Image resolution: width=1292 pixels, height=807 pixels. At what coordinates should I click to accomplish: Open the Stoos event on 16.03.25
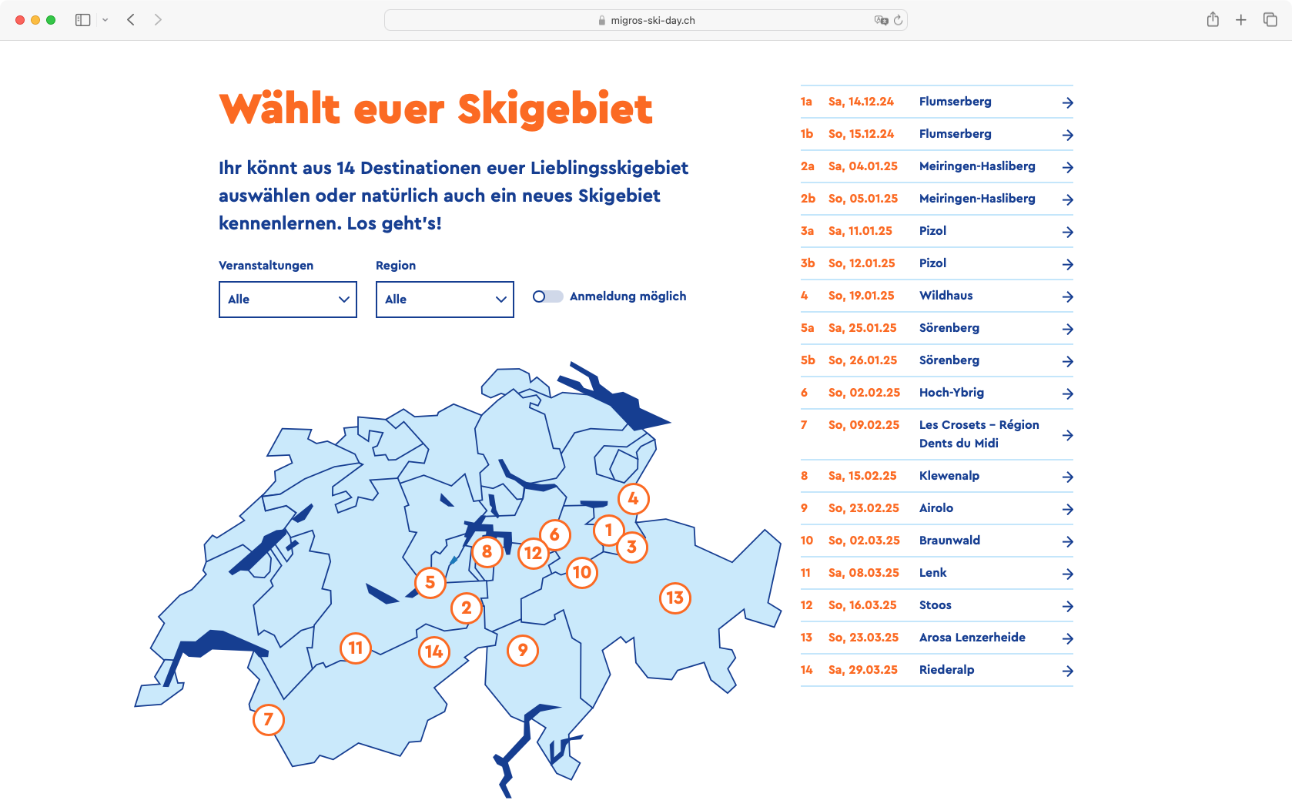point(937,605)
